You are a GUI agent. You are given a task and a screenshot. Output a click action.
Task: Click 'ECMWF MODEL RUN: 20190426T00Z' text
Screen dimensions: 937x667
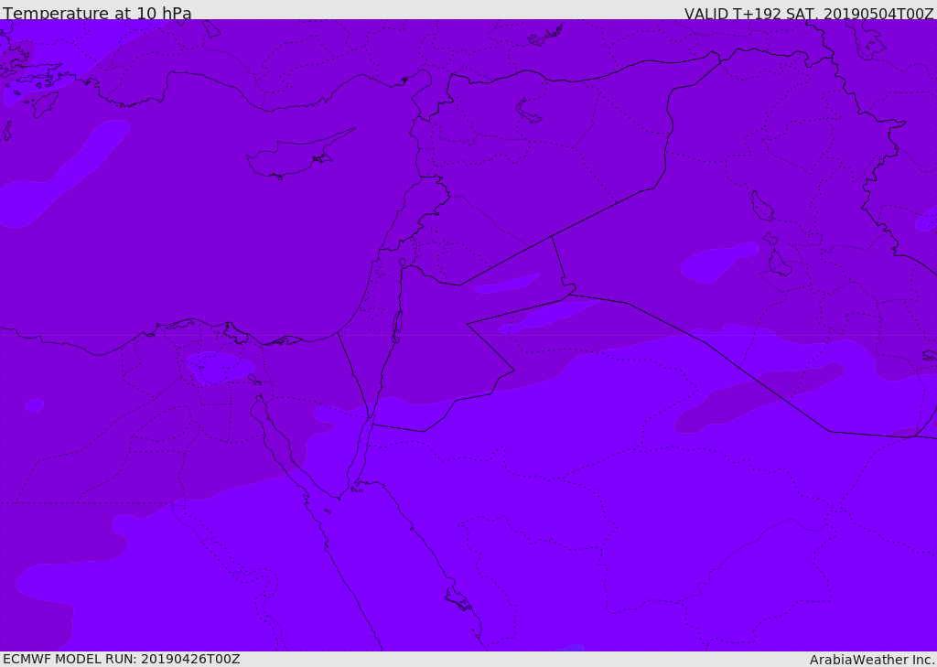coord(122,659)
